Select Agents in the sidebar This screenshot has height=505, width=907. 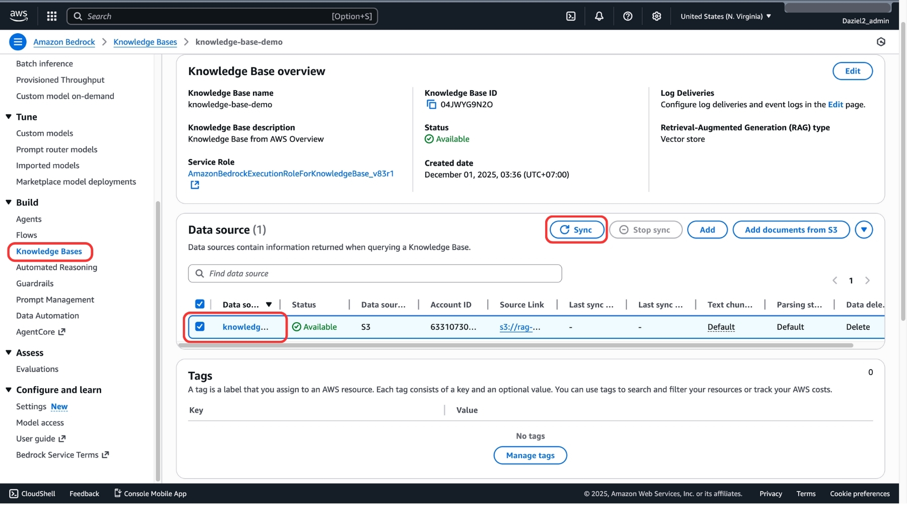29,219
